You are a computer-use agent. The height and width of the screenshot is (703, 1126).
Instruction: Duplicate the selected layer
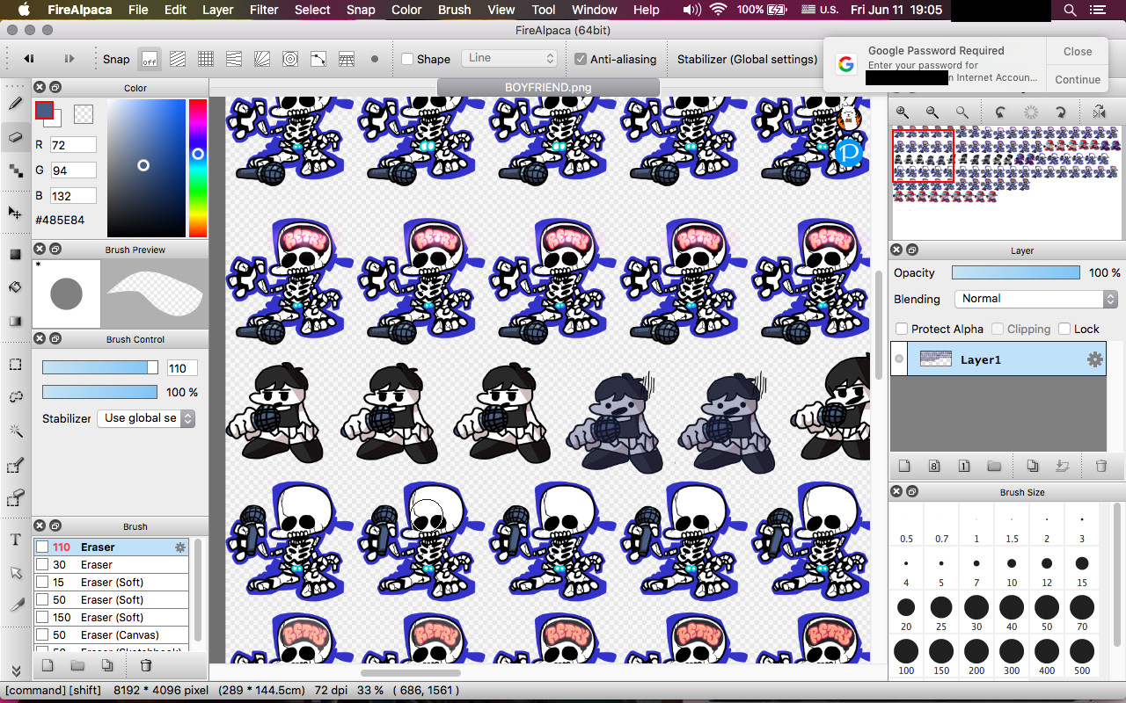[x=1033, y=466]
